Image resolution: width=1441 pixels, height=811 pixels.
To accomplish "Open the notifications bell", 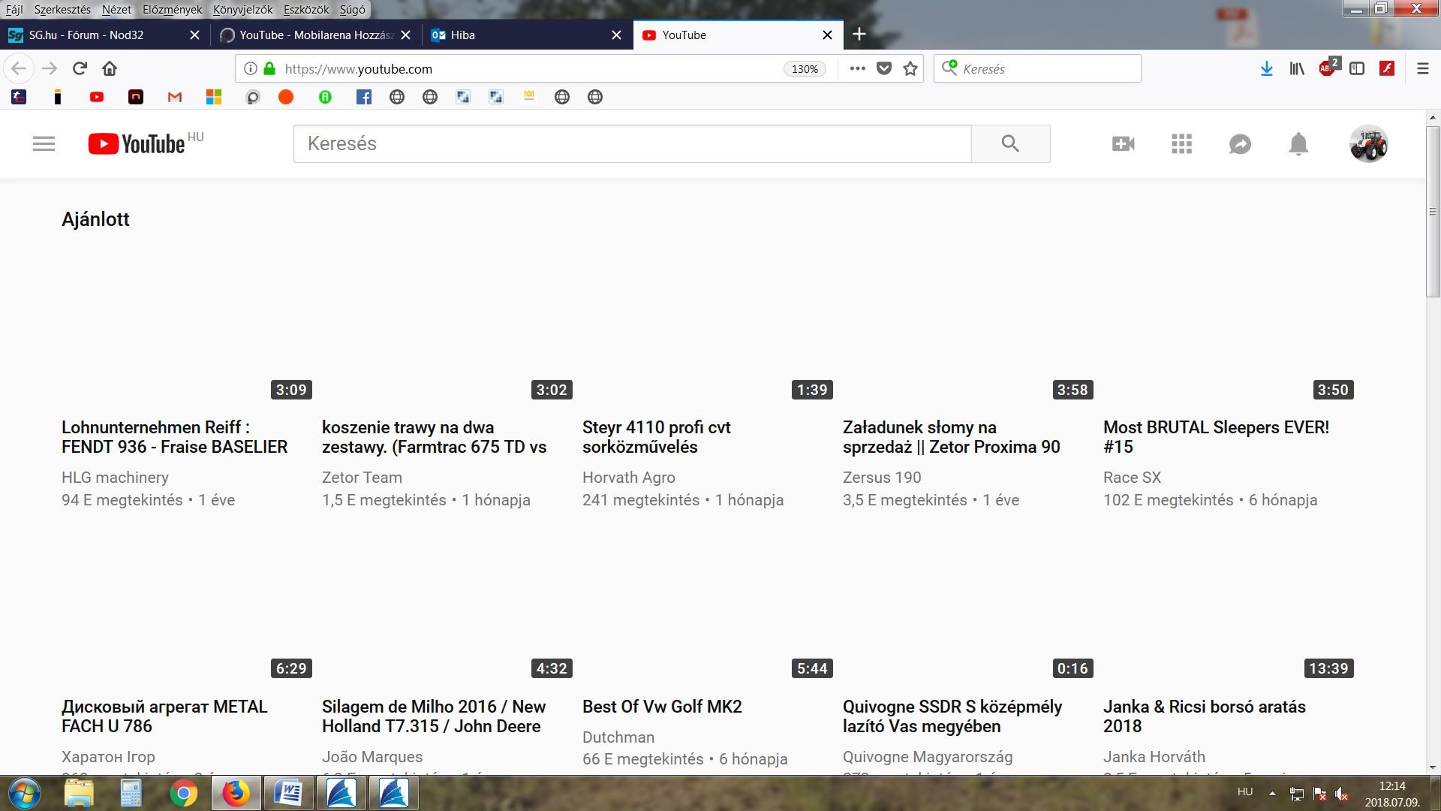I will 1298,143.
